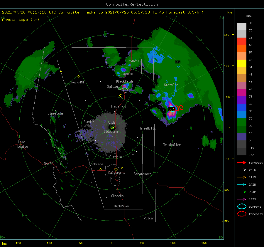Click the ThreeHills label
The height and width of the screenshot is (247, 264).
coord(147,128)
